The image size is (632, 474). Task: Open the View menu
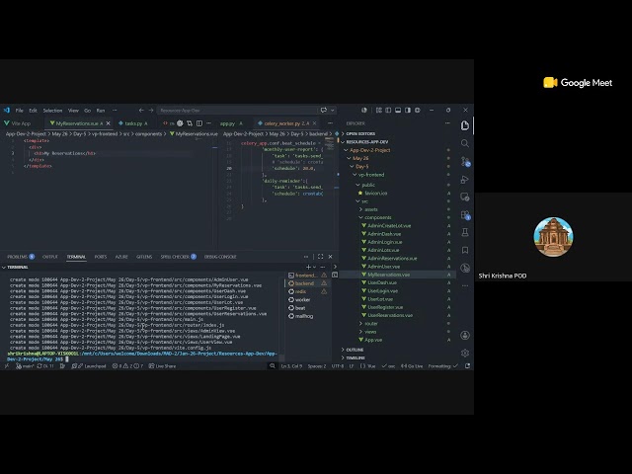point(73,110)
